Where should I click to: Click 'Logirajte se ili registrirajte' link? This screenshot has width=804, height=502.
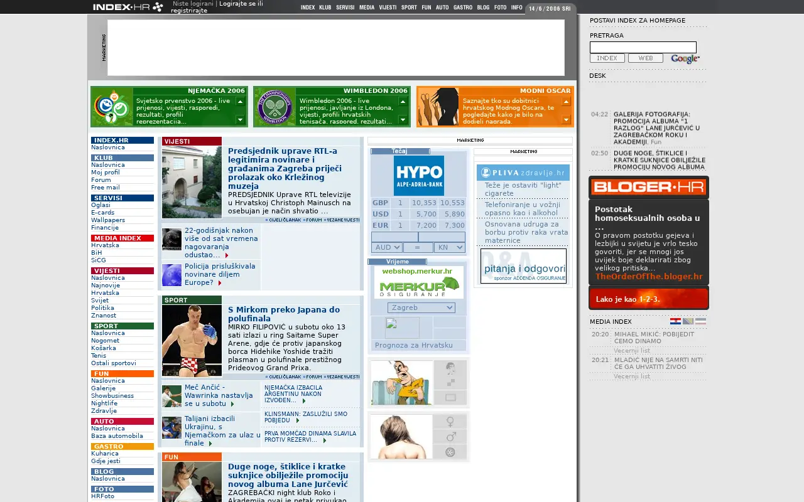[217, 7]
